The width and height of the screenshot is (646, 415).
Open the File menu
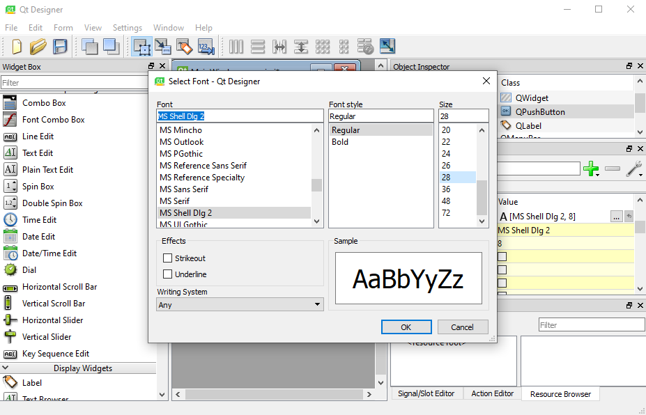click(x=11, y=28)
